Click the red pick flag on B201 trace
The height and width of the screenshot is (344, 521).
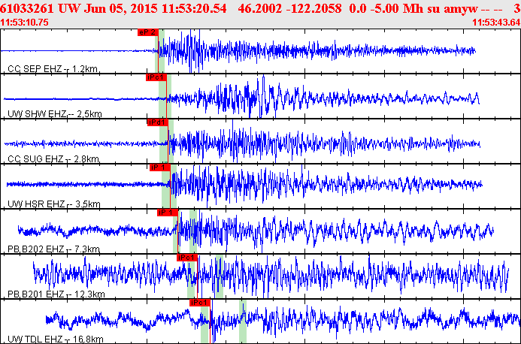pos(186,257)
